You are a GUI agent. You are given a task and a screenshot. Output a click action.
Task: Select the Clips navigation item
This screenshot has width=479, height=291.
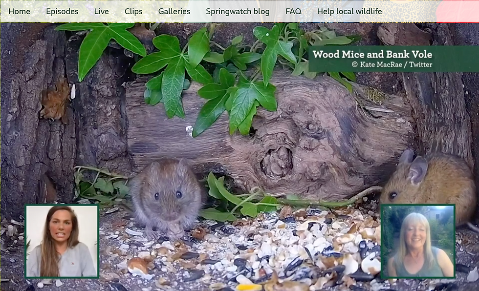click(x=133, y=12)
